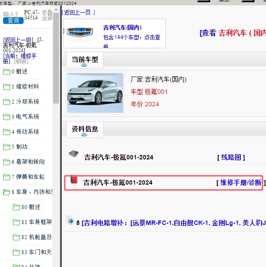Click the 年份:2024 red text
The width and height of the screenshot is (266, 267).
click(x=145, y=104)
